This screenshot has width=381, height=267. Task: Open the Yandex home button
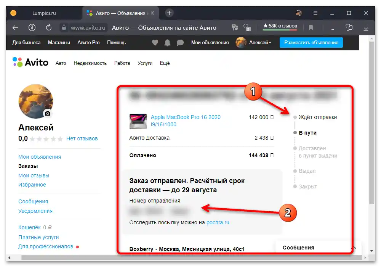click(x=32, y=28)
